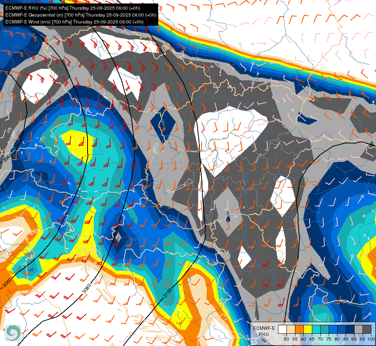Click the dark grey 95–100 legend swatch
The image size is (376, 346).
pos(367,329)
